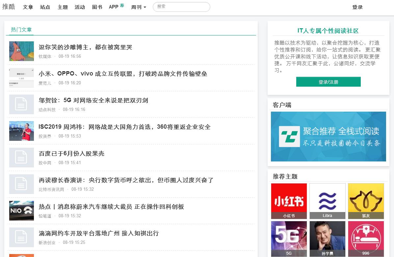Open the 聚合推荐 client app banner

[328, 137]
